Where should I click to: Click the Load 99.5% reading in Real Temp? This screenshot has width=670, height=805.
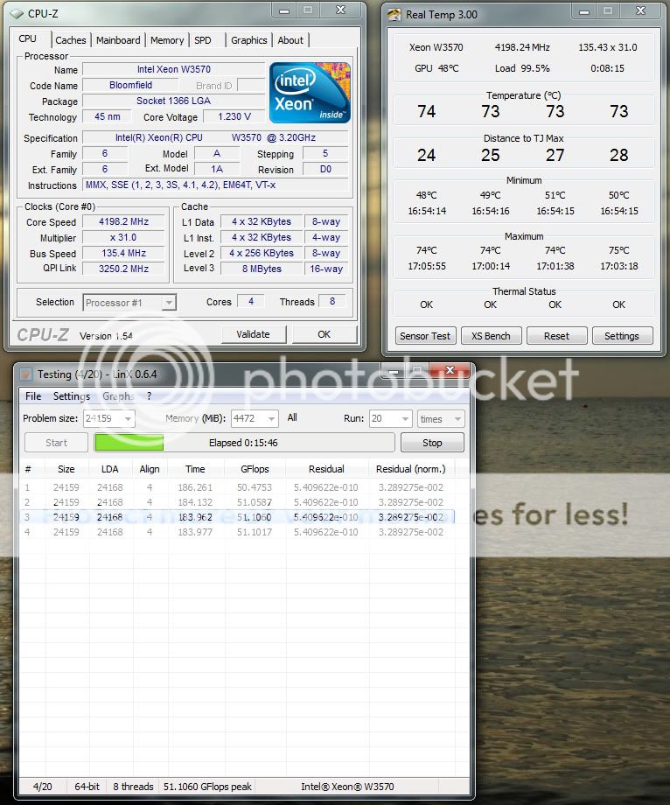[522, 68]
